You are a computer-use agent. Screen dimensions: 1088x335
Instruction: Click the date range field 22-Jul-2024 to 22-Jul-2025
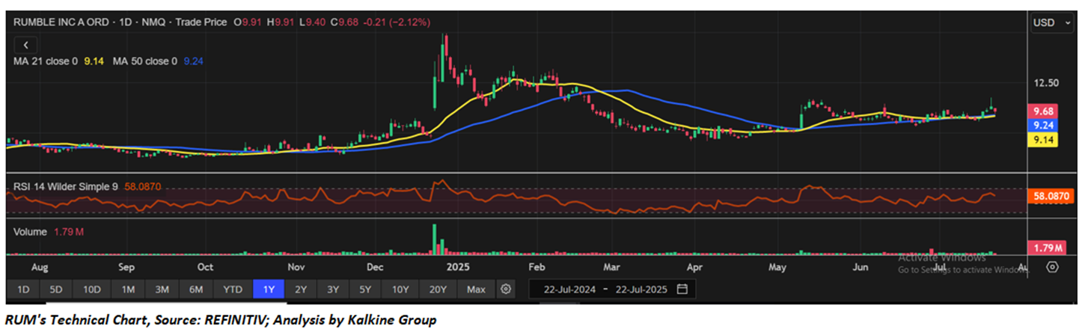[x=612, y=289]
